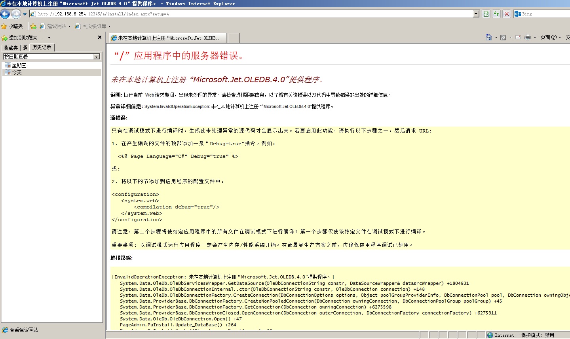Open the blank new tab button
The height and width of the screenshot is (339, 570).
click(x=234, y=38)
